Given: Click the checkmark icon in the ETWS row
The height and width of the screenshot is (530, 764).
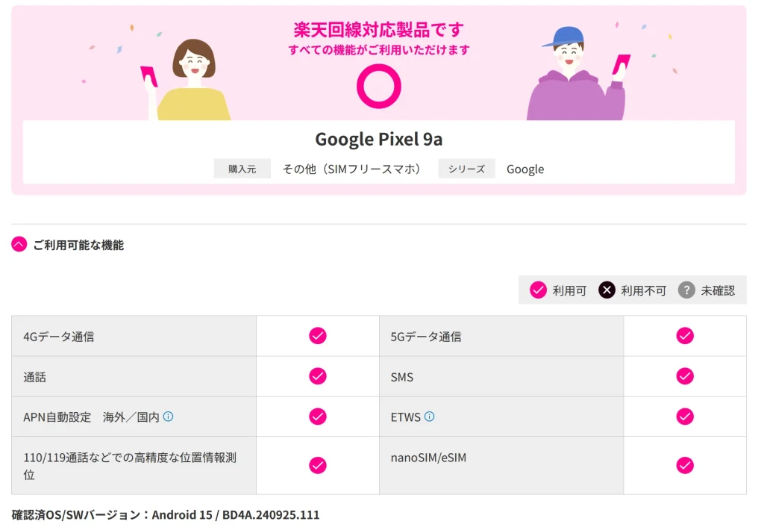Looking at the screenshot, I should tap(685, 417).
